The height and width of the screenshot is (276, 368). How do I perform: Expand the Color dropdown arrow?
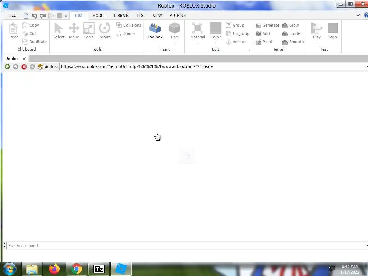216,43
